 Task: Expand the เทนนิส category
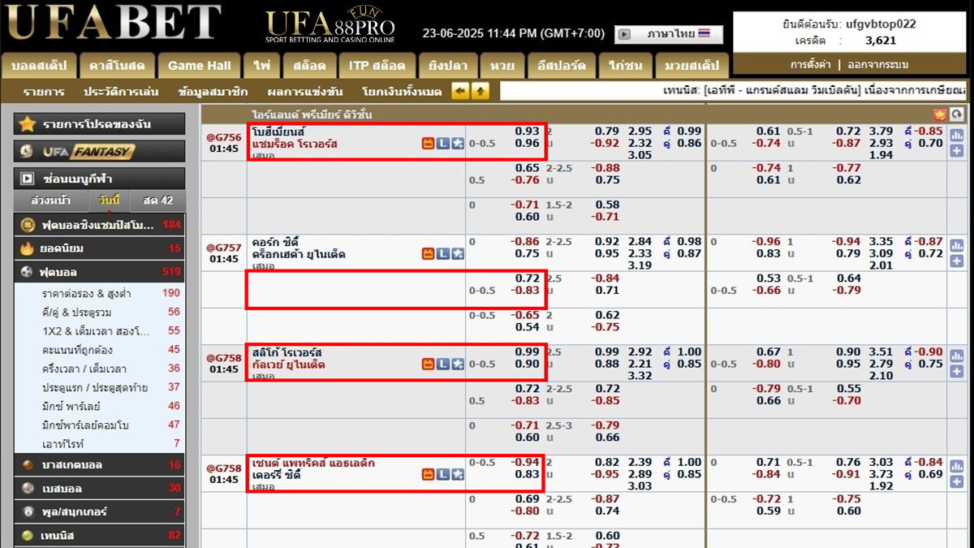tap(99, 536)
